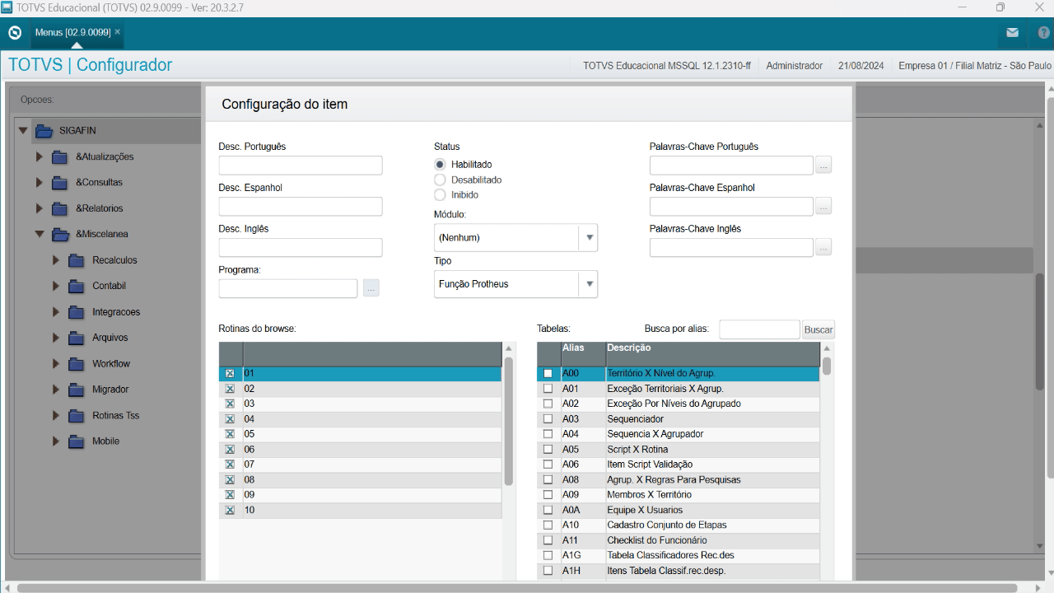
Task: Expand the &Atualizações tree node
Action: (x=39, y=157)
